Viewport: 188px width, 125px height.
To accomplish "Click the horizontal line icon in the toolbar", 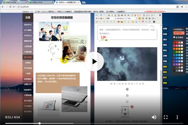I will pos(140,22).
